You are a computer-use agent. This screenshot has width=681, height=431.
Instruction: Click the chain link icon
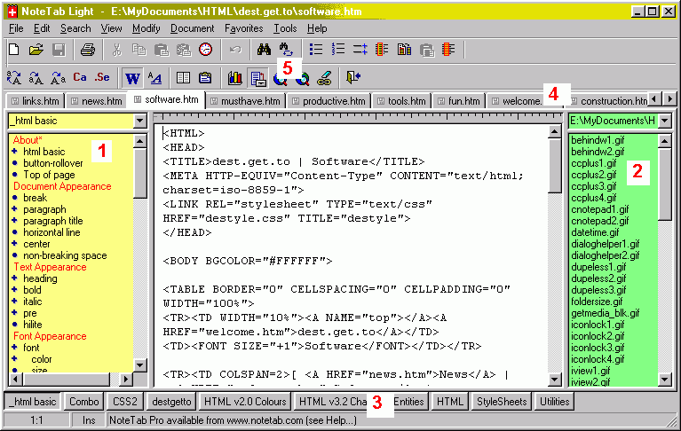coord(324,78)
